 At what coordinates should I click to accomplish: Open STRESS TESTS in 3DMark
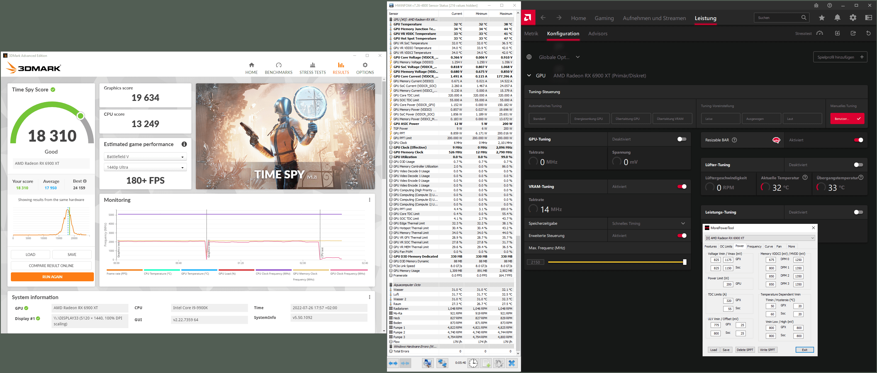313,68
